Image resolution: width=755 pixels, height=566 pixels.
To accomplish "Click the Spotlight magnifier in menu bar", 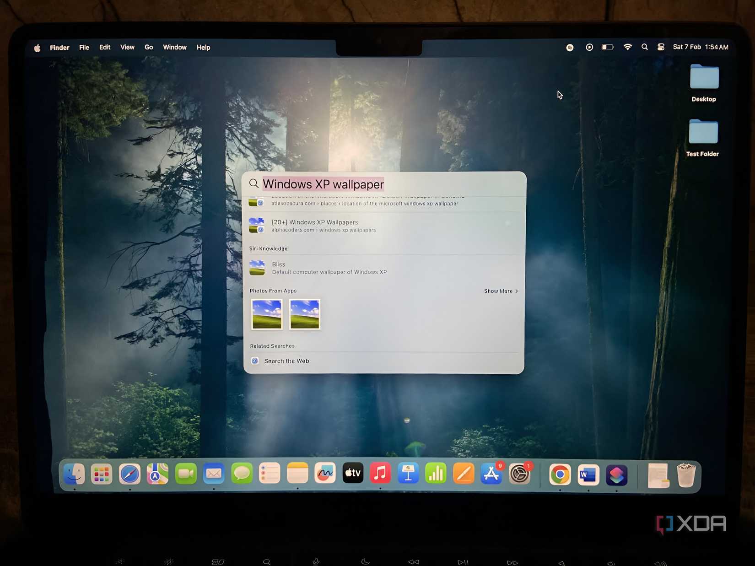I will 645,47.
